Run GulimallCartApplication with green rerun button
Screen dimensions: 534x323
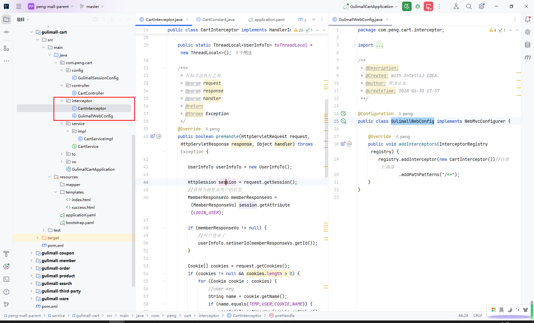(x=407, y=6)
